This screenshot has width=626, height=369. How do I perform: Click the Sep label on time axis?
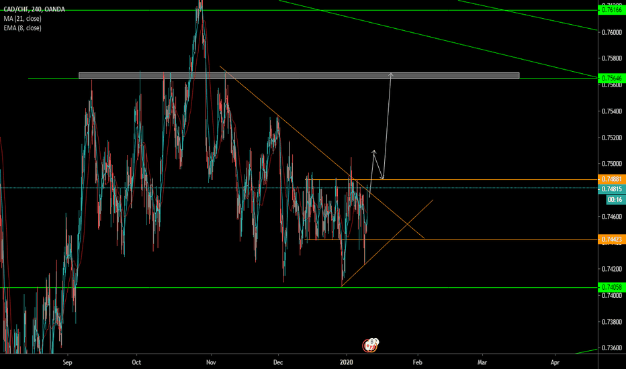[66, 361]
